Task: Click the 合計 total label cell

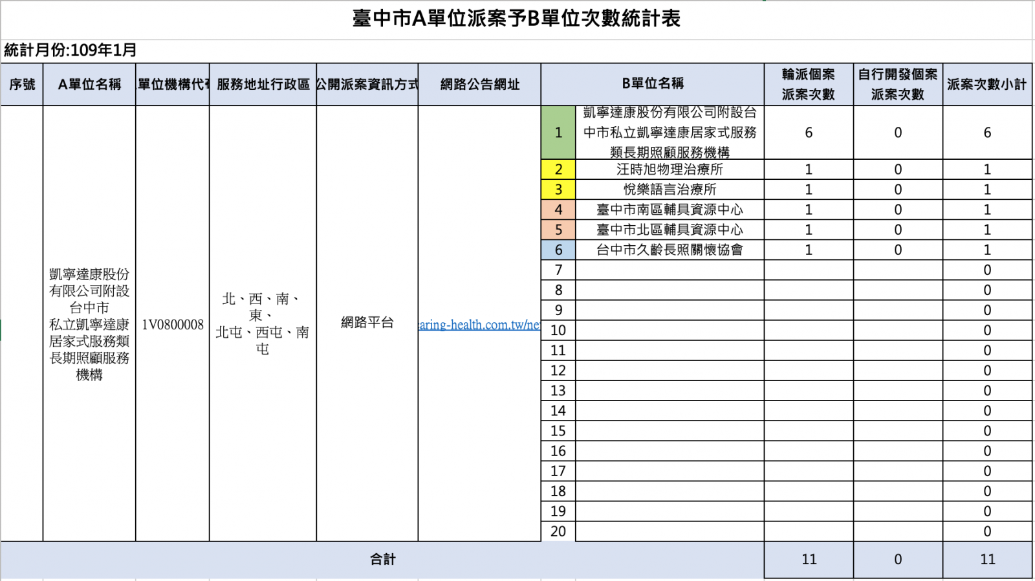Action: [x=382, y=560]
